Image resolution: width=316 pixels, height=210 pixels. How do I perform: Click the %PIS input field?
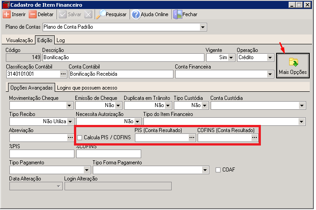click(x=42, y=154)
